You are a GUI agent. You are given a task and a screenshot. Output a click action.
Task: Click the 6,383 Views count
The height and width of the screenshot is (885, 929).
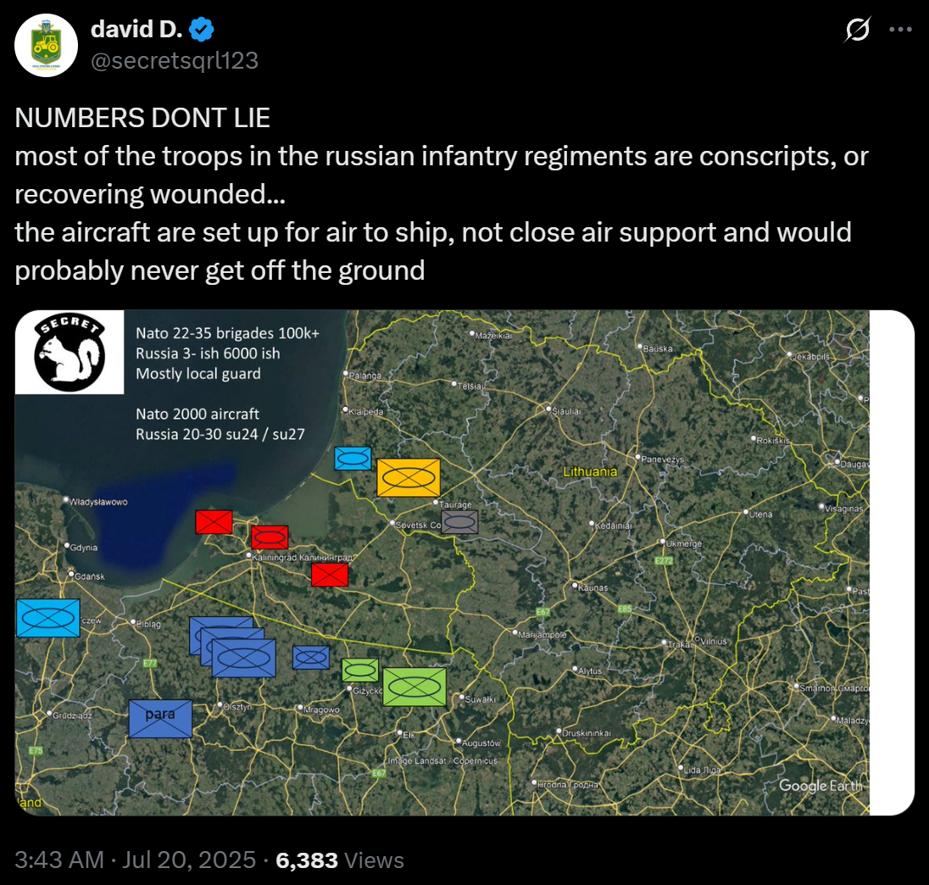(340, 860)
